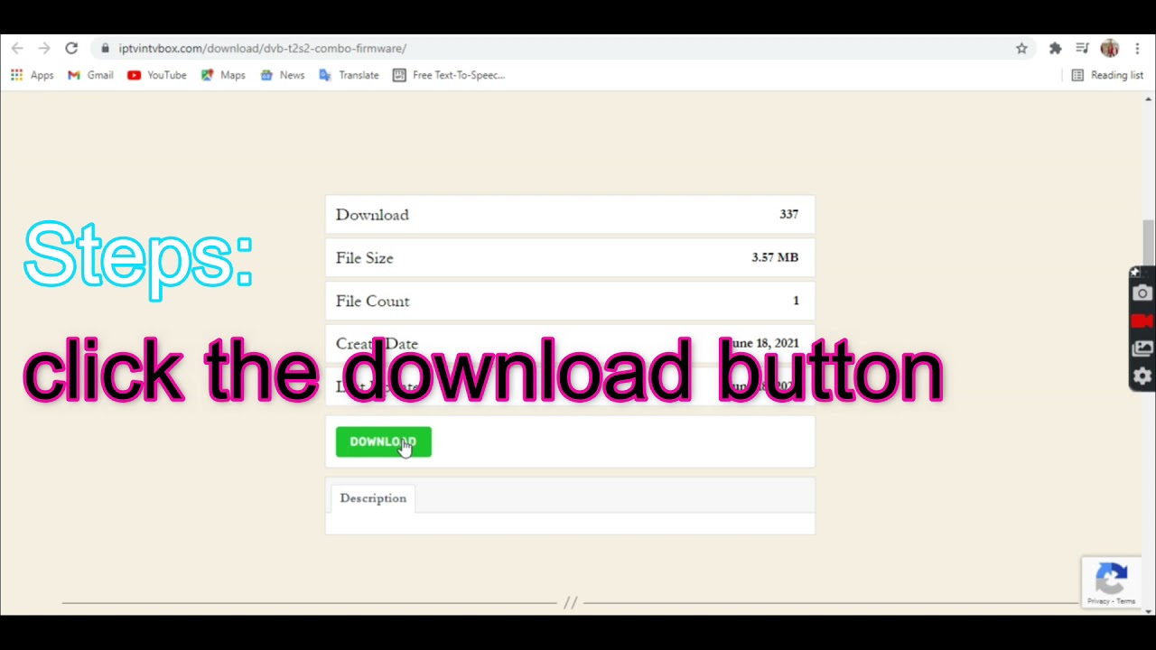Open the Maps bookmark
Screen dimensions: 1156x650
coord(223,75)
